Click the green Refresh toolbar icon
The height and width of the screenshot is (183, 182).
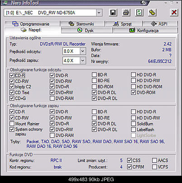(139, 13)
